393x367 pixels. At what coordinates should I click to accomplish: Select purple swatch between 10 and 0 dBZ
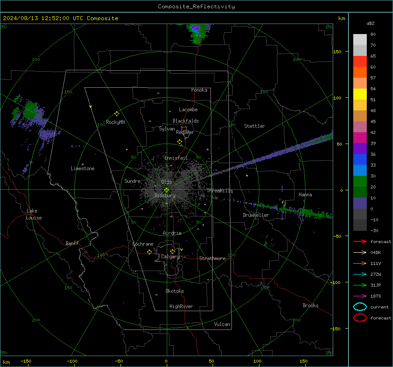click(x=360, y=203)
